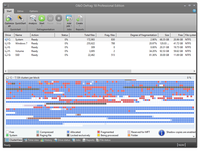
Task: Open the Options ribbon tab
Action: 34,11
